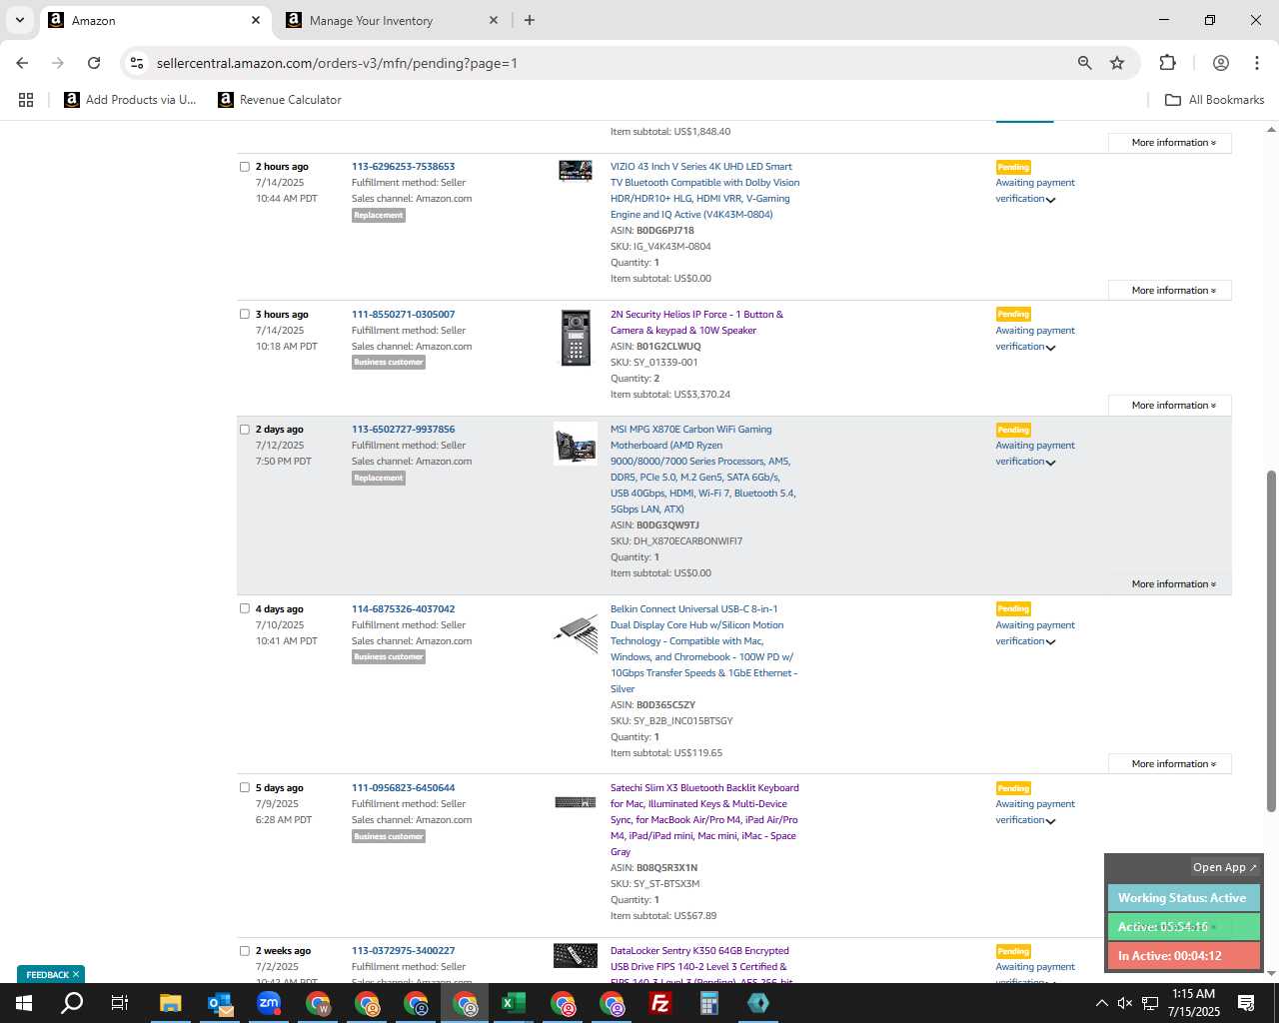Open All Bookmarks folder
This screenshot has width=1279, height=1023.
[1215, 100]
